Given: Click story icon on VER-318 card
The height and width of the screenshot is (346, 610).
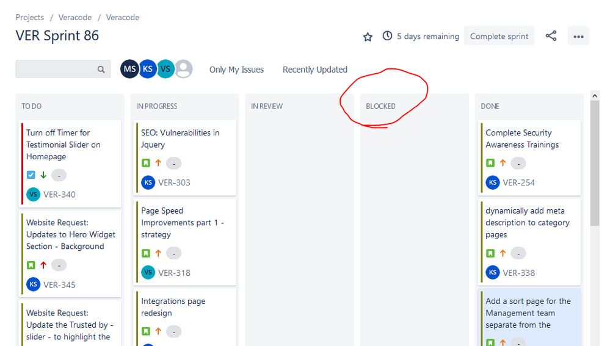Looking at the screenshot, I should (x=145, y=253).
